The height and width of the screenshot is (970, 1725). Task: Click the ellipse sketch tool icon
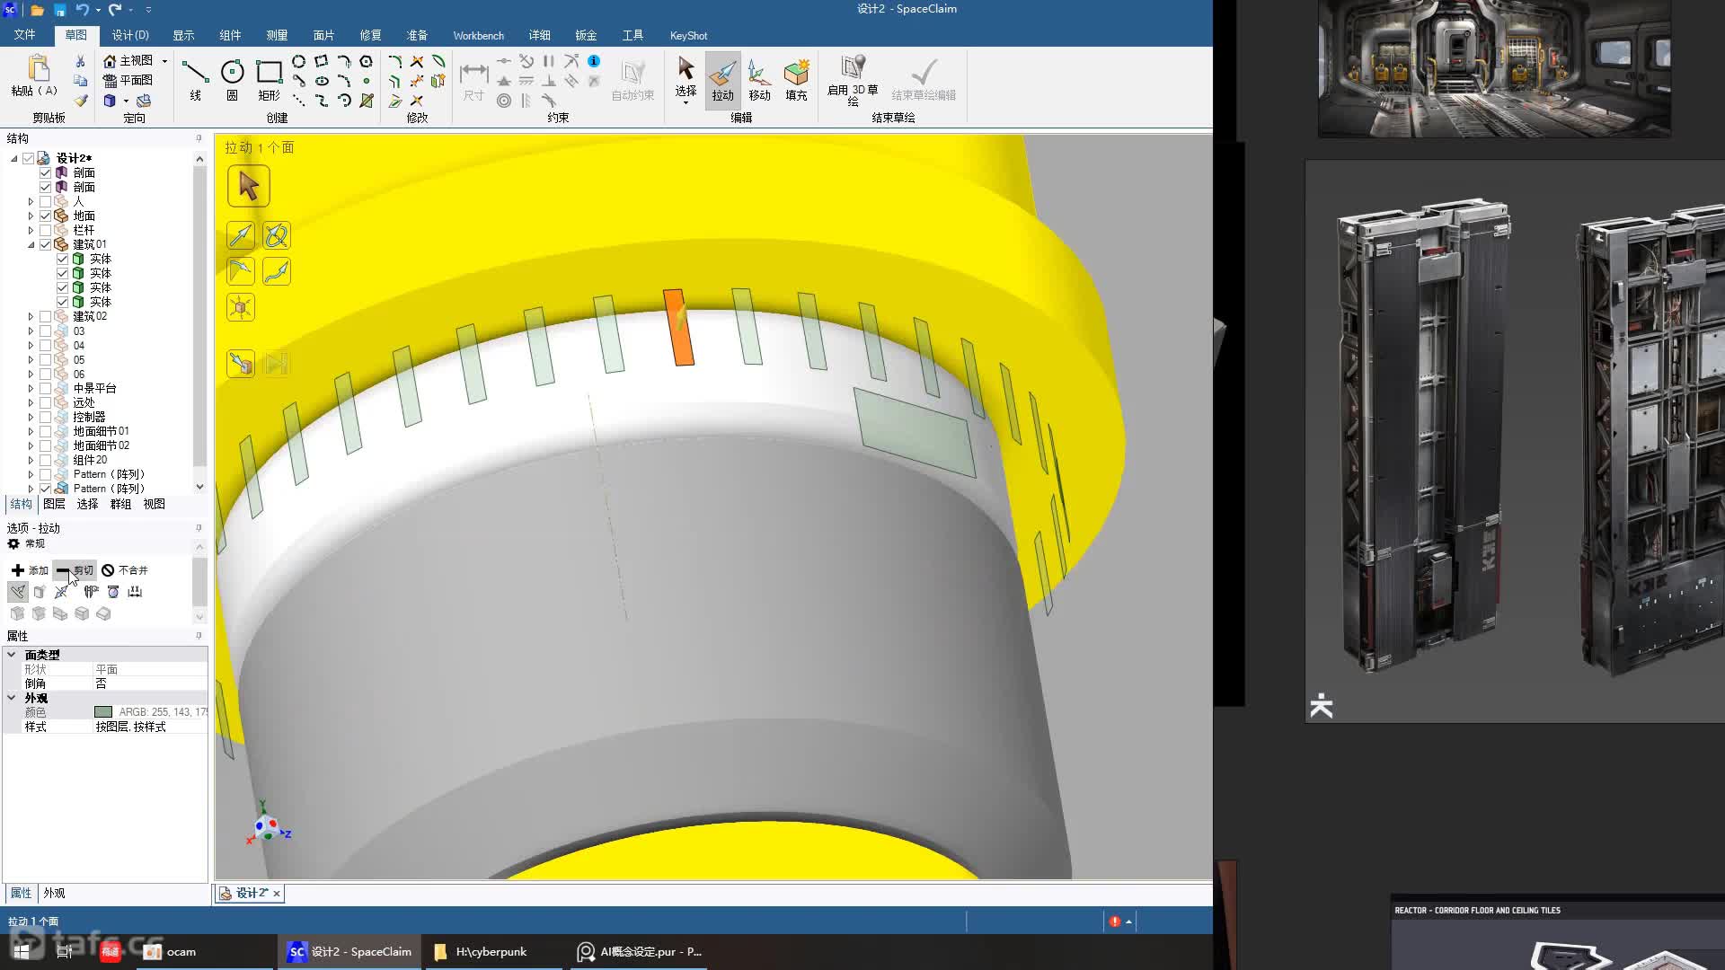[321, 81]
